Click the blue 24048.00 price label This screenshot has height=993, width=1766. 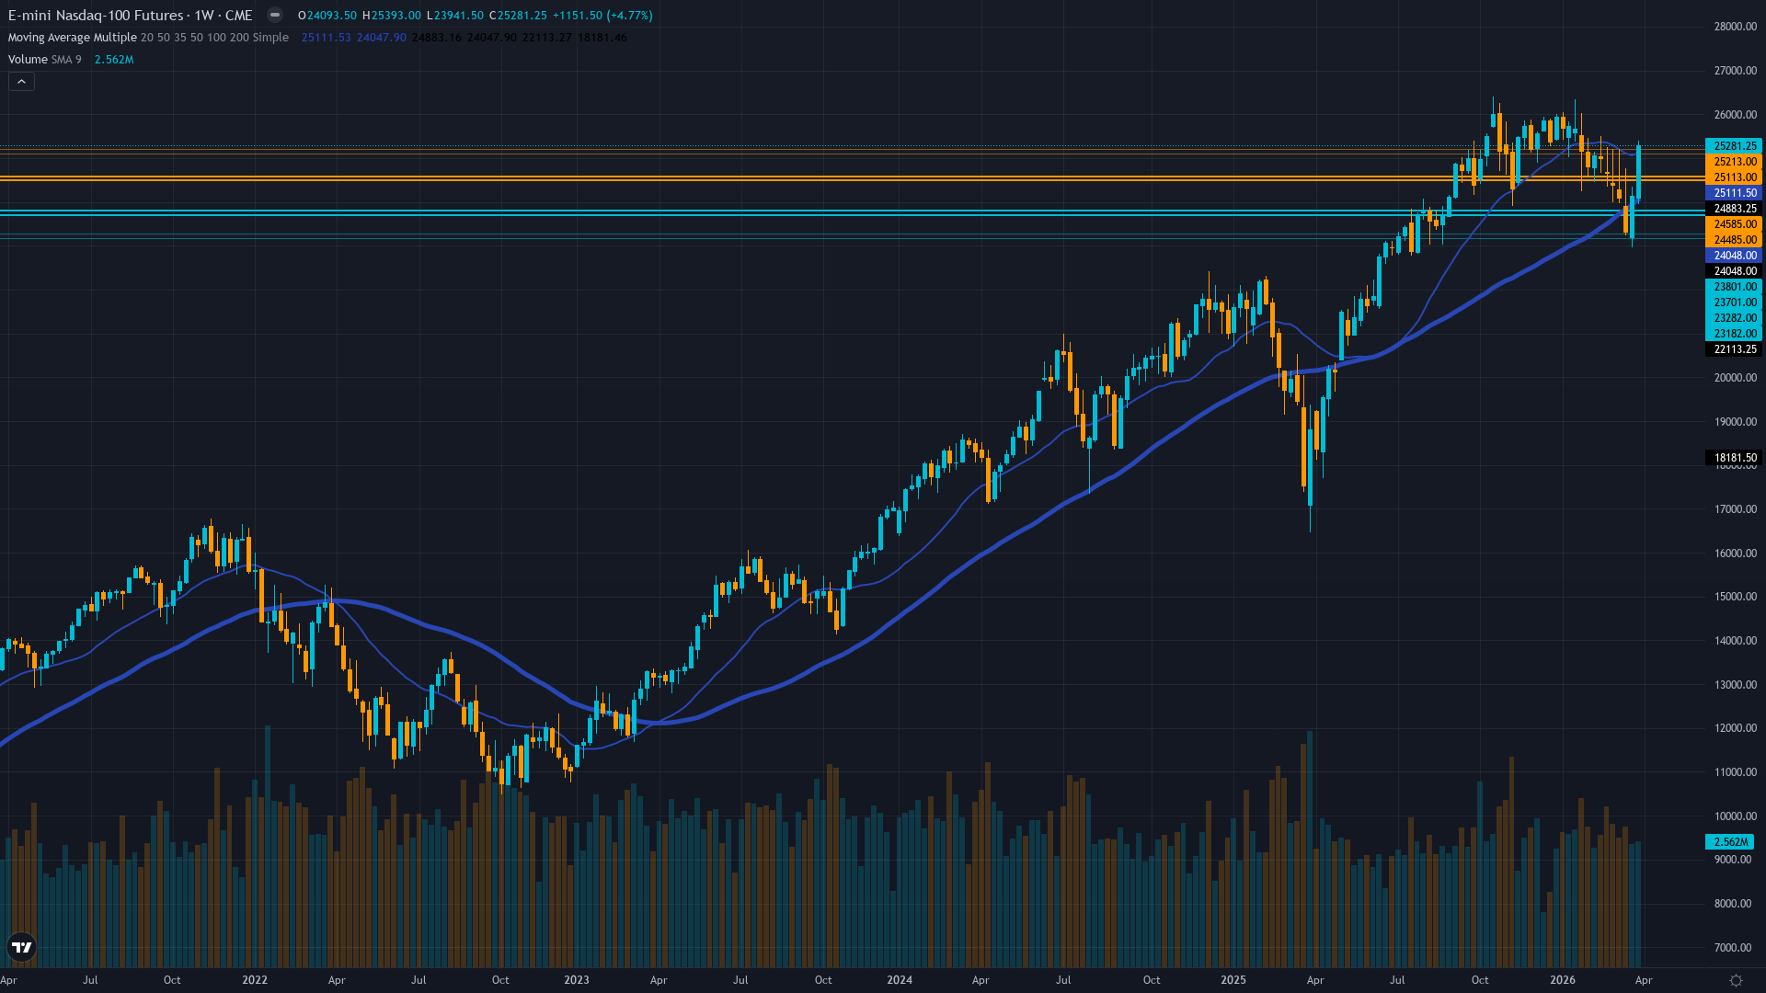[1734, 256]
